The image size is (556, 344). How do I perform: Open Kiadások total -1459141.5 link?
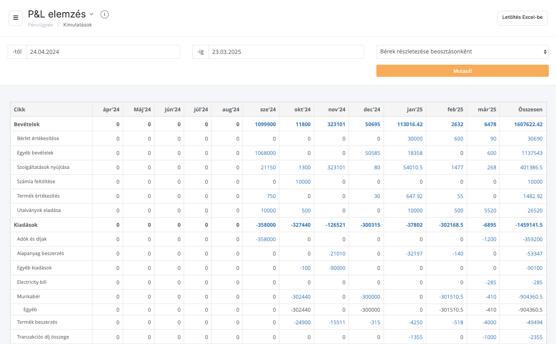pos(529,225)
